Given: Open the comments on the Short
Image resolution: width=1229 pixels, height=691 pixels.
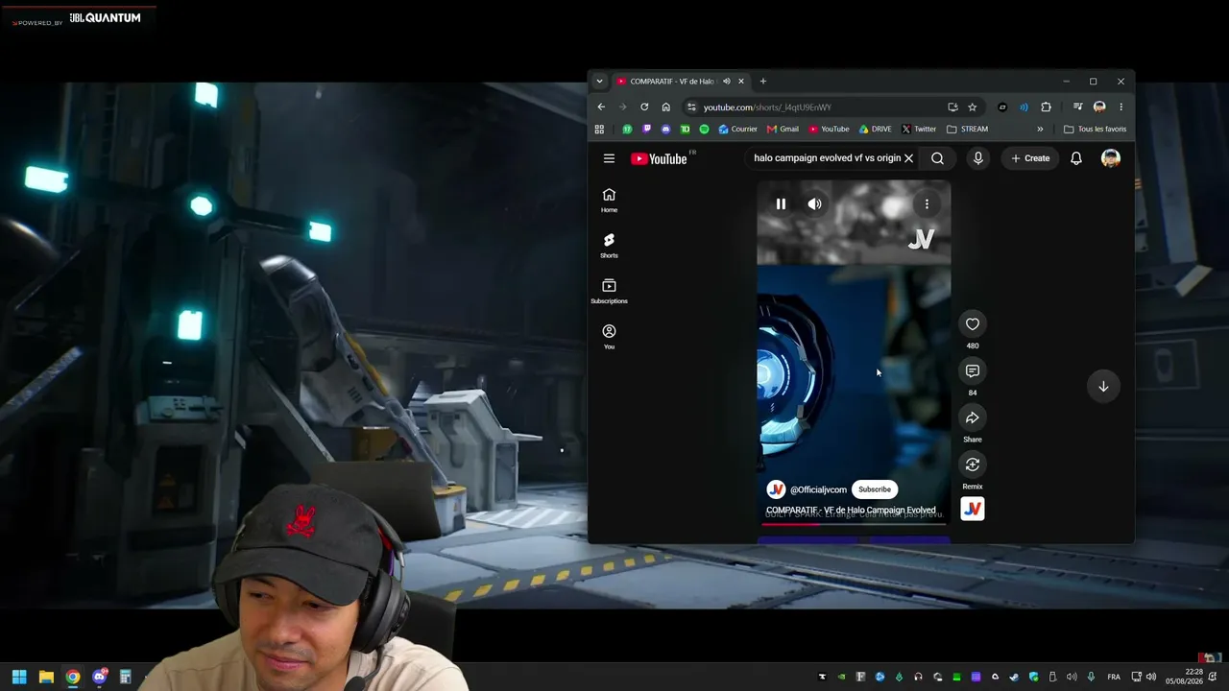Looking at the screenshot, I should pos(973,371).
